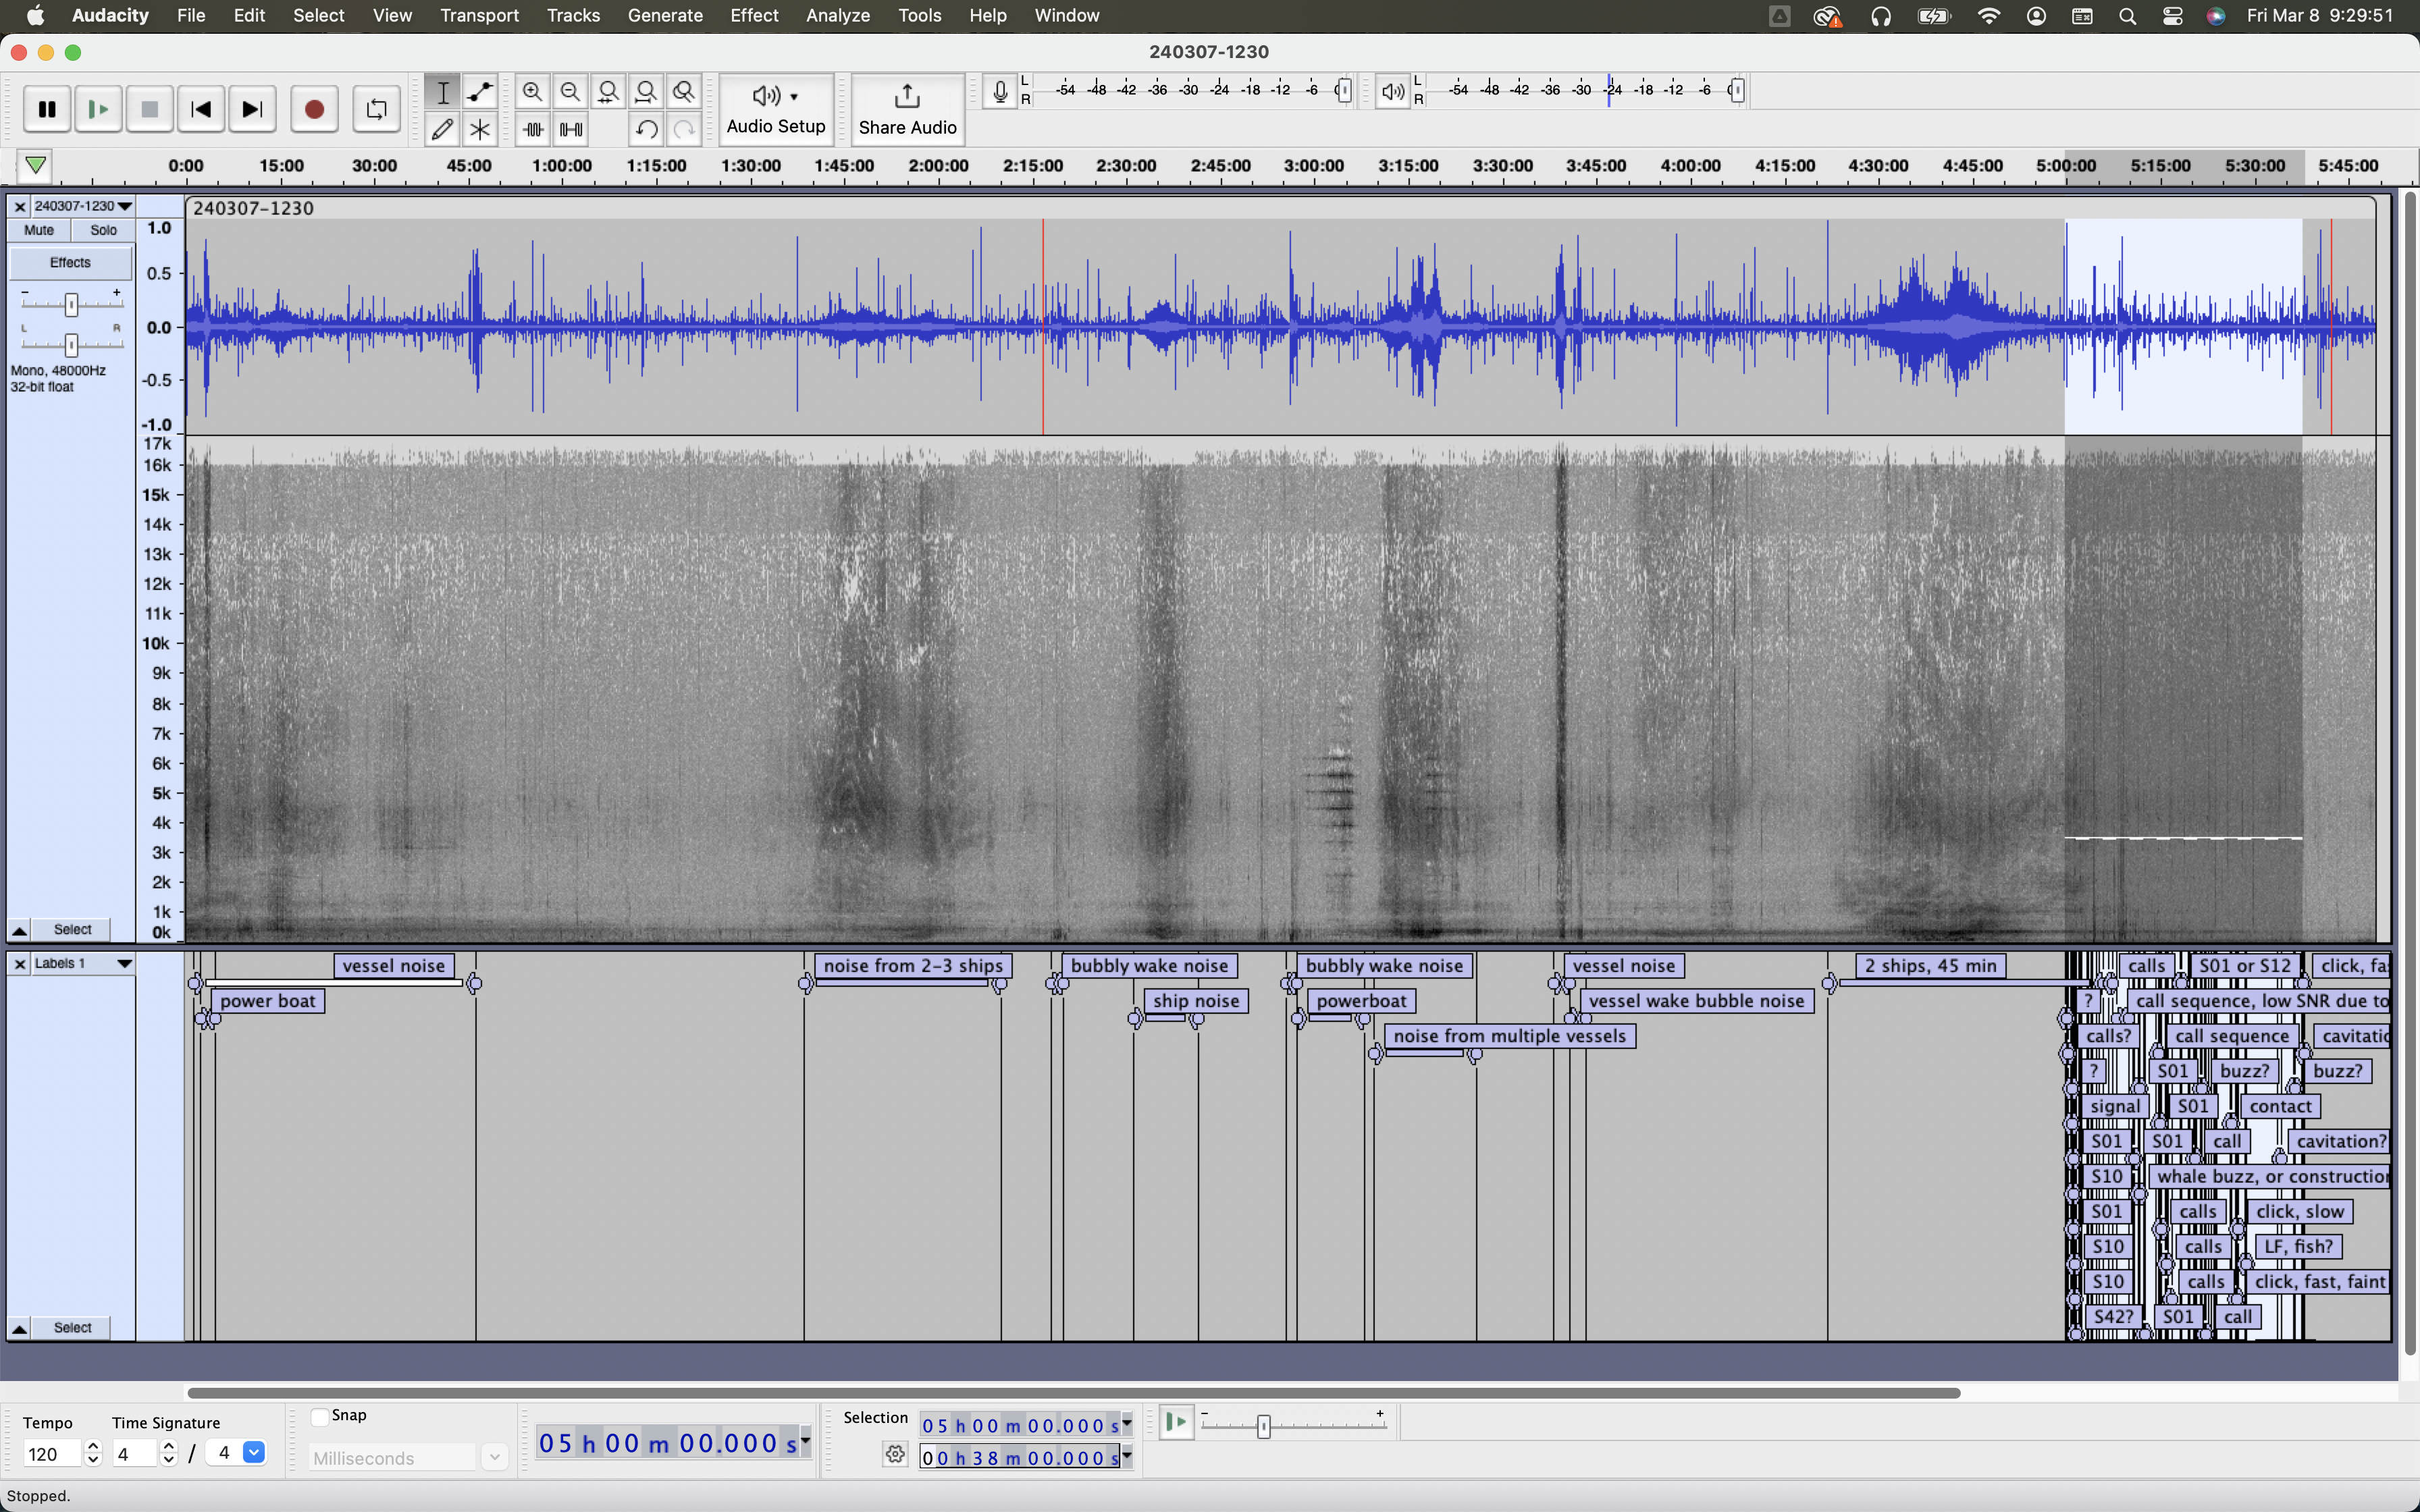Viewport: 2420px width, 1512px height.
Task: Open the time signature denominator dropdown
Action: coord(254,1453)
